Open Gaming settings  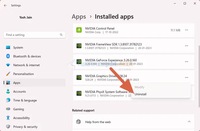tap(35, 109)
